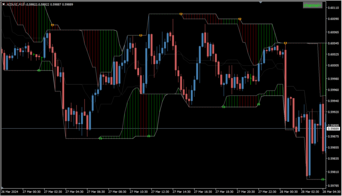
Task: Click the 28 Mar 00:30 time label
Action: tap(290, 192)
